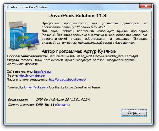Open the licence agreement link
The width and height of the screenshot is (159, 131).
point(68,80)
